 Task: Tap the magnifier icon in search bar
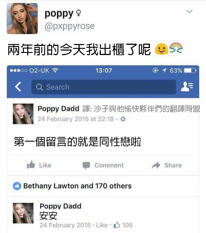[x=39, y=87]
